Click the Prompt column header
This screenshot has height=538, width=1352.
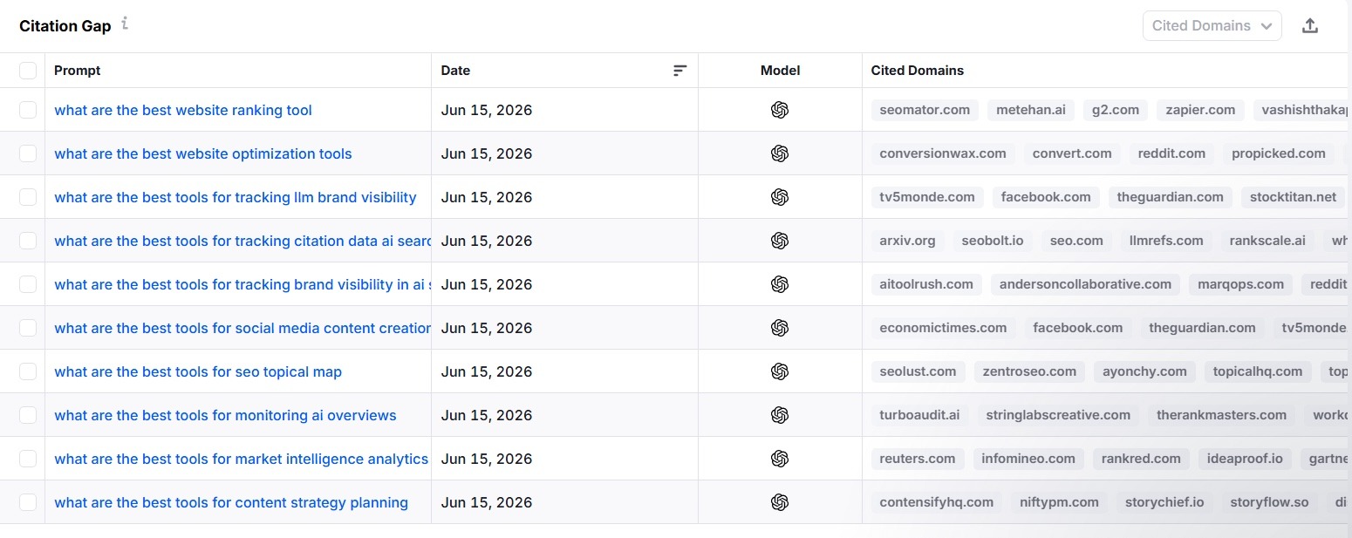(78, 71)
